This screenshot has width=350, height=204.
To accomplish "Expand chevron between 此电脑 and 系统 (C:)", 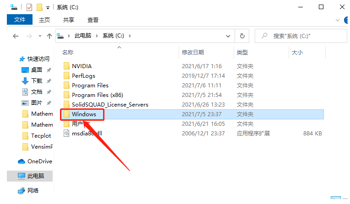I will point(97,36).
